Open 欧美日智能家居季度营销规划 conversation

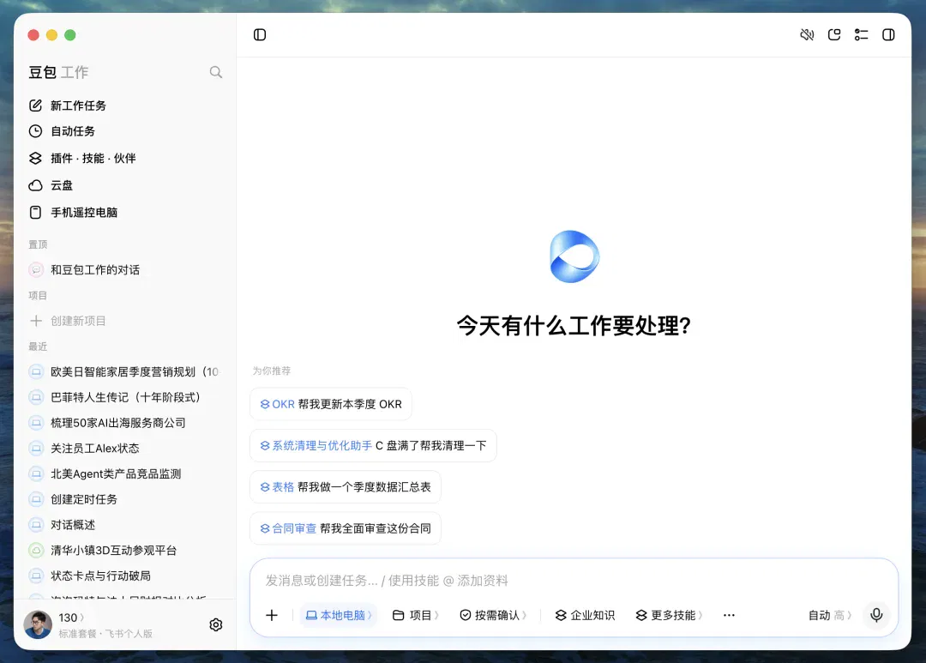124,371
